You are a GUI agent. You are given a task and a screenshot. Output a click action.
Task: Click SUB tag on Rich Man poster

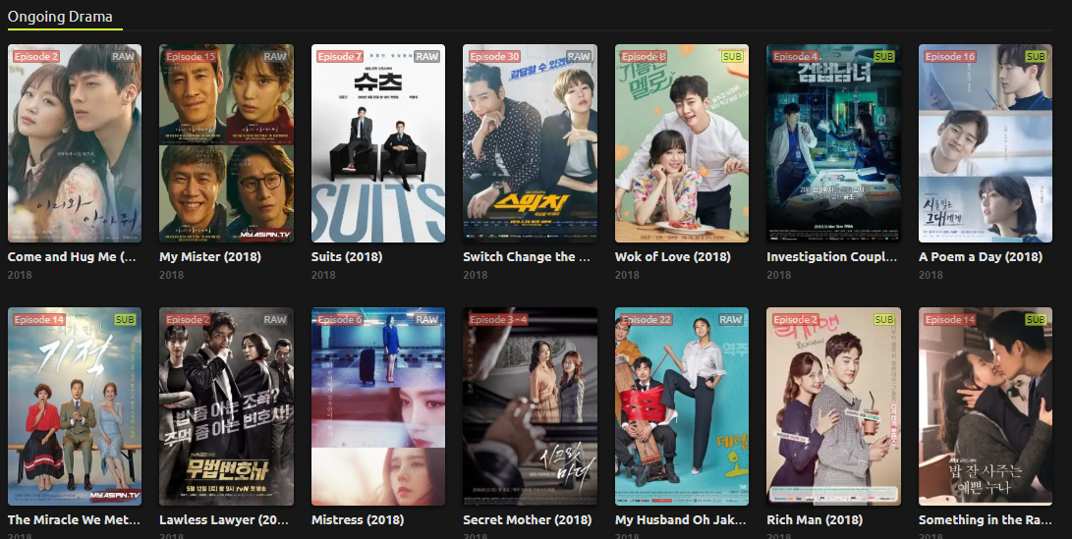pyautogui.click(x=884, y=320)
